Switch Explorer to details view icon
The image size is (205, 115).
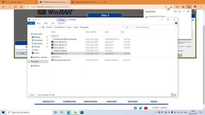pos(173,95)
